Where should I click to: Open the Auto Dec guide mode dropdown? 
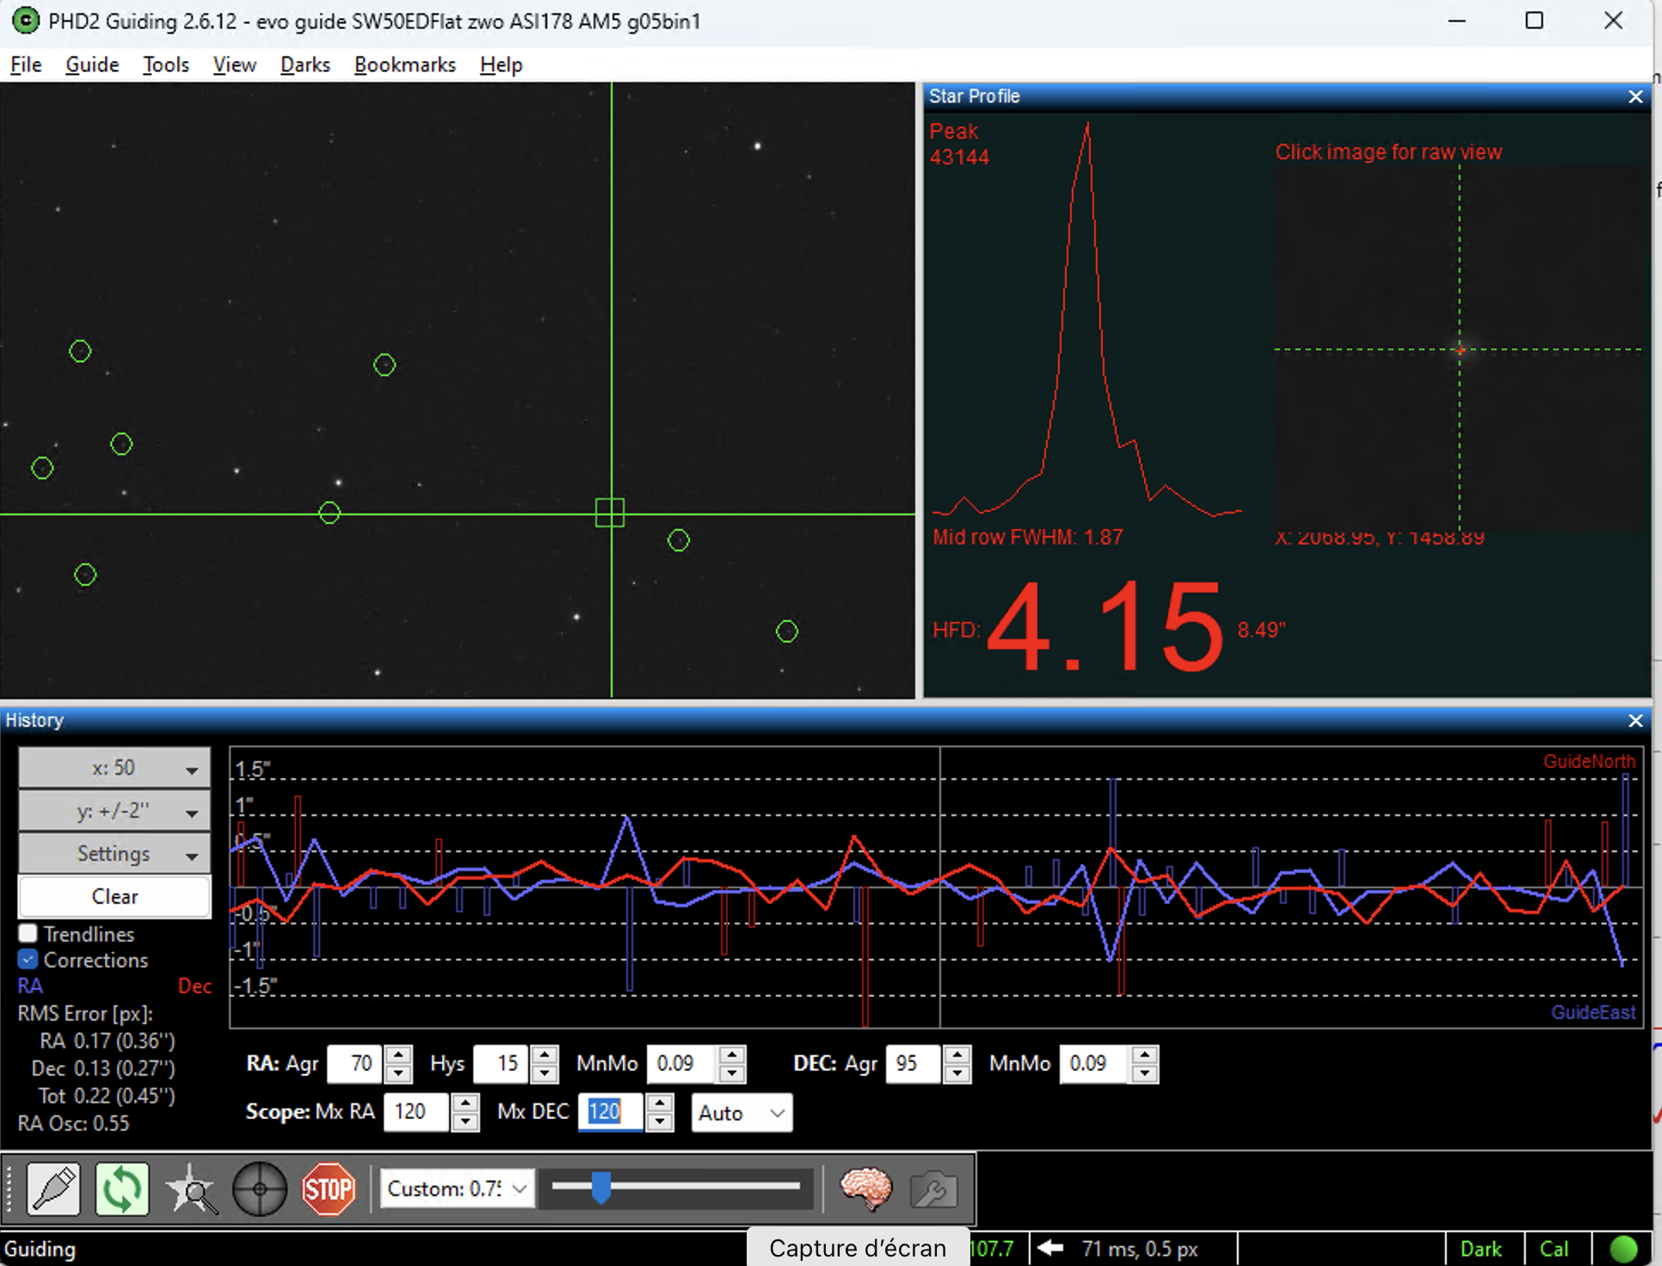(742, 1113)
